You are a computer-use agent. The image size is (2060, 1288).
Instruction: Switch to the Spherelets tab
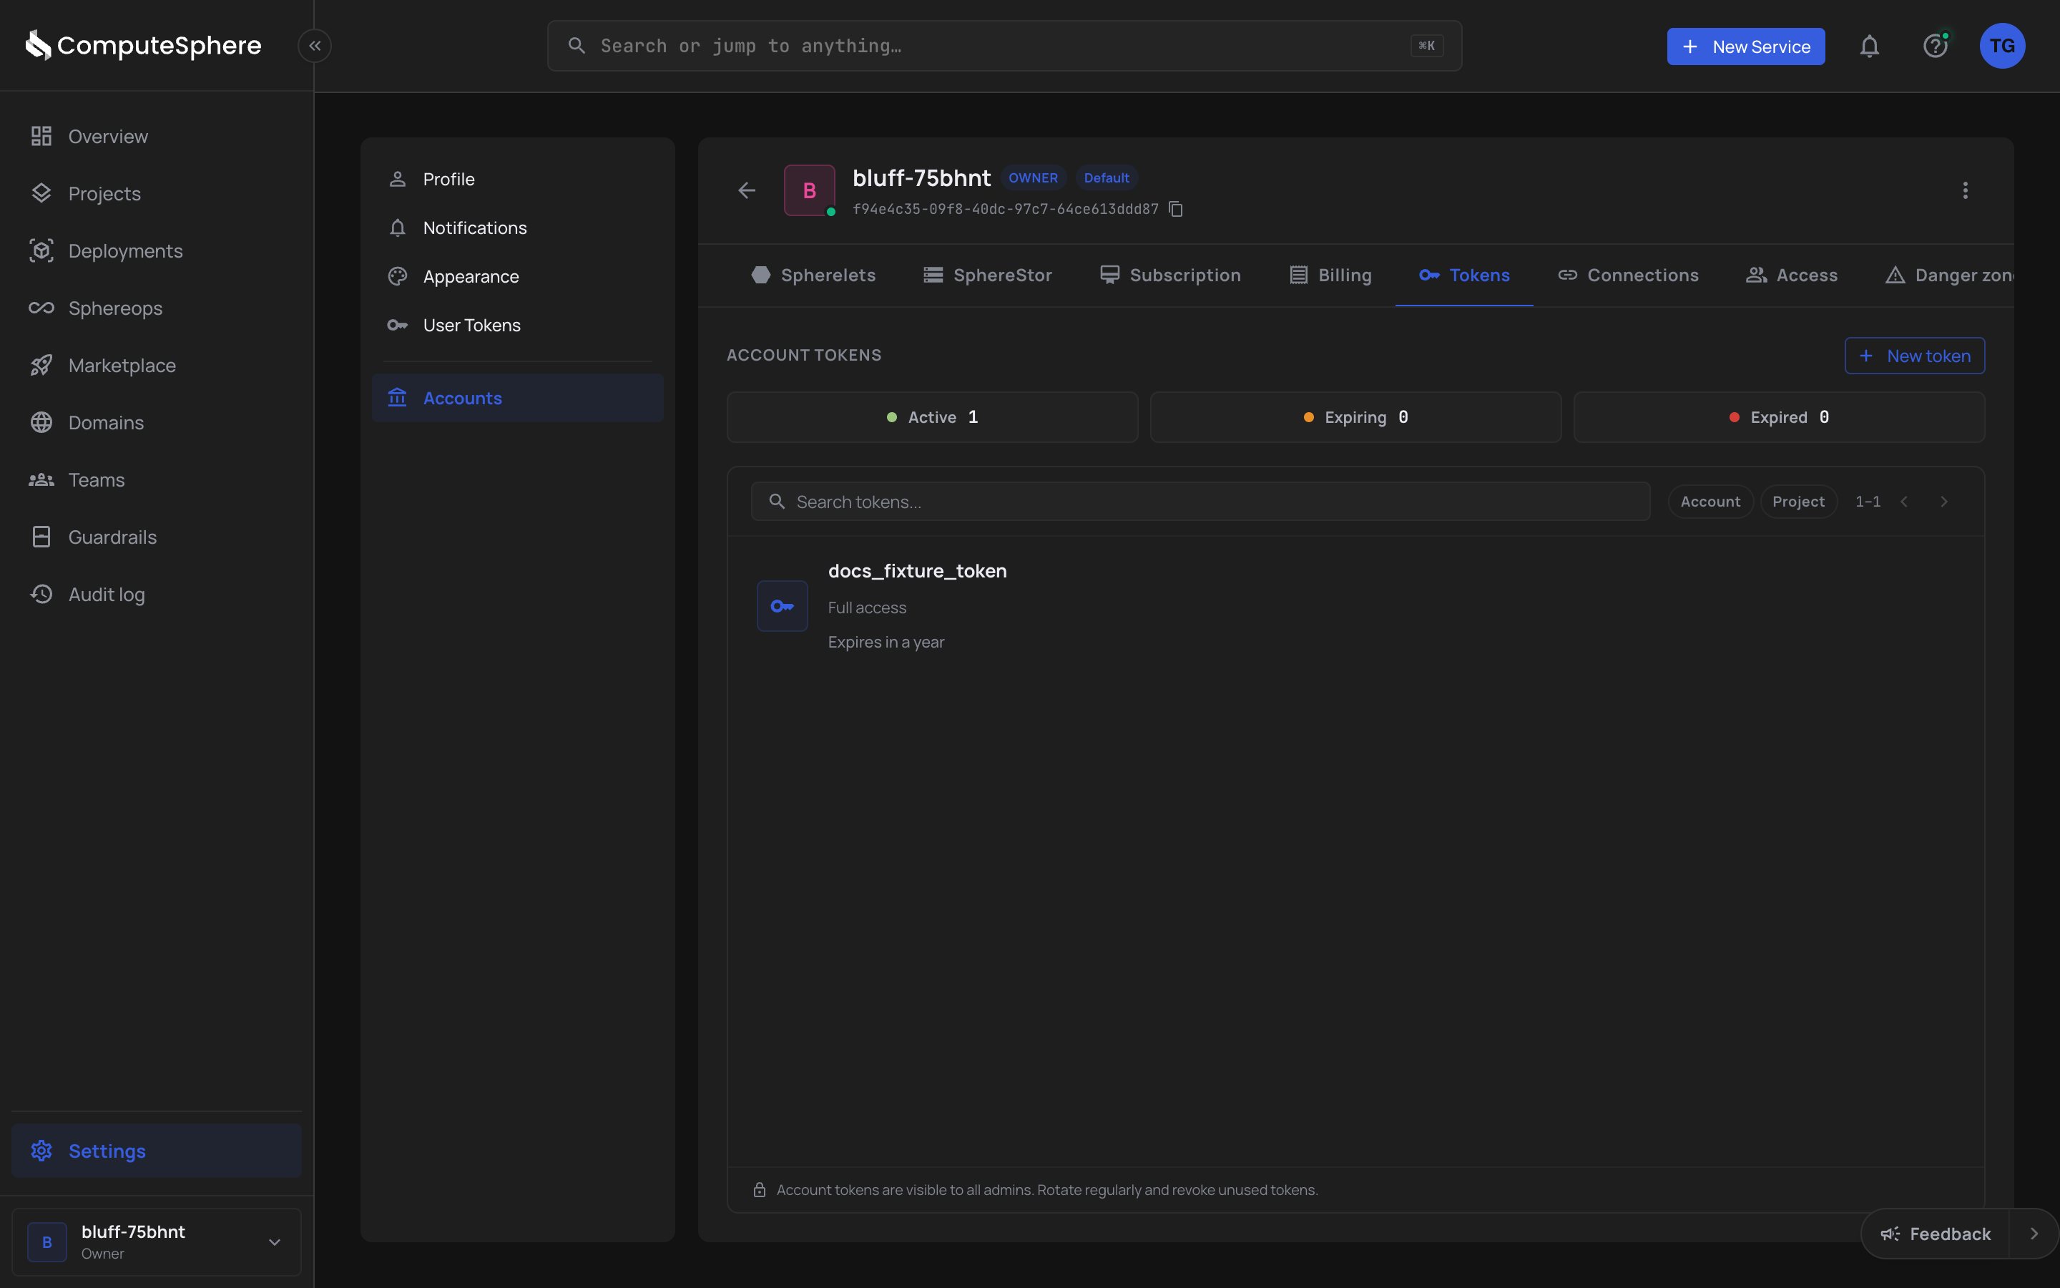813,275
